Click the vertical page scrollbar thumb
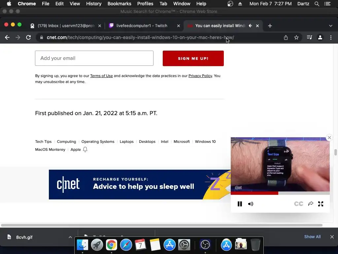 click(335, 152)
